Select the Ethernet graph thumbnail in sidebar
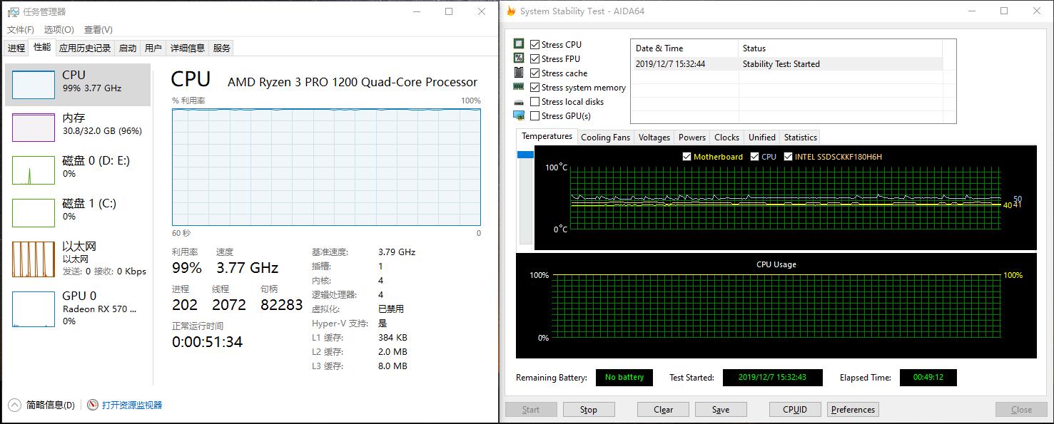Screen dimensions: 1054x424 tap(33, 259)
